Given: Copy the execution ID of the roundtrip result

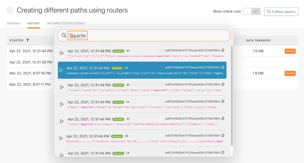Looking at the screenshot, I should pos(223,84).
